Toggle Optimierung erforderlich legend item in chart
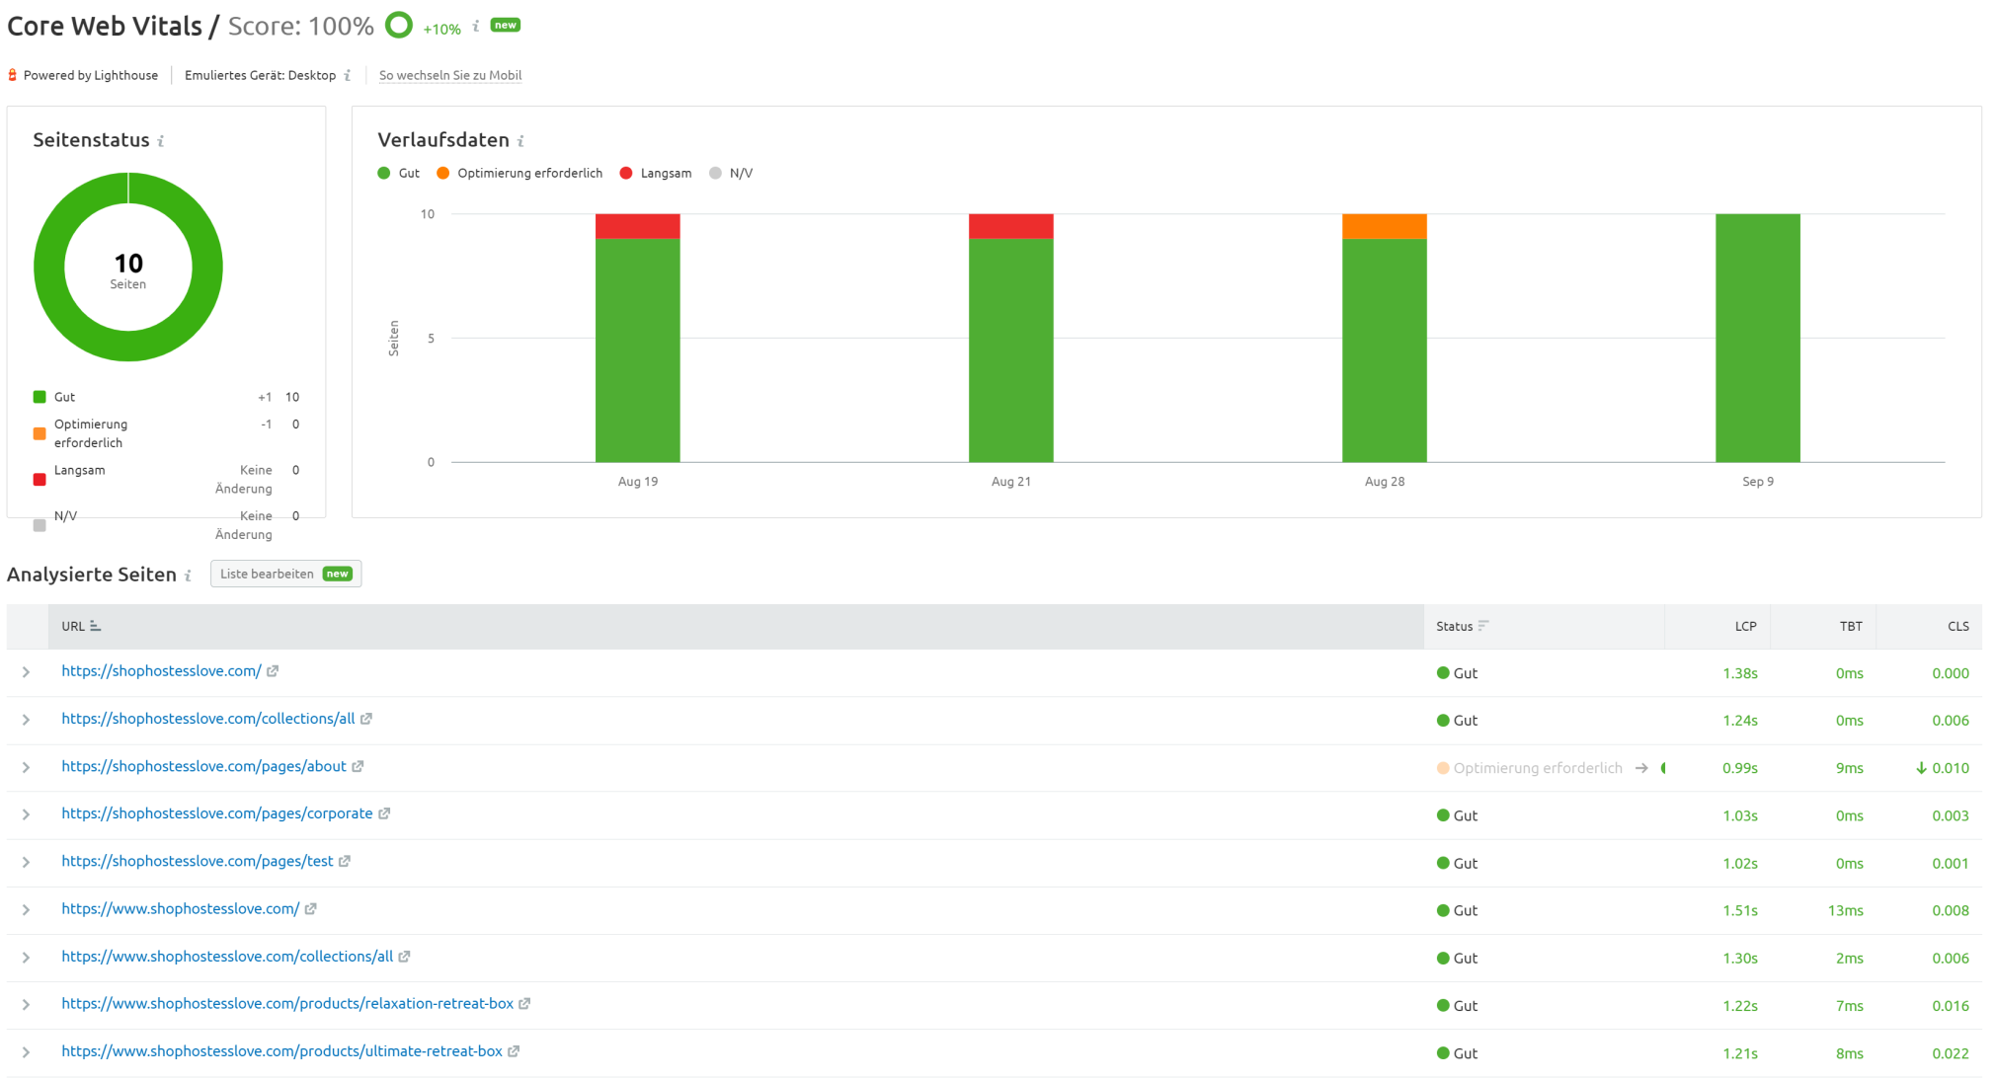The width and height of the screenshot is (1995, 1081). 520,174
